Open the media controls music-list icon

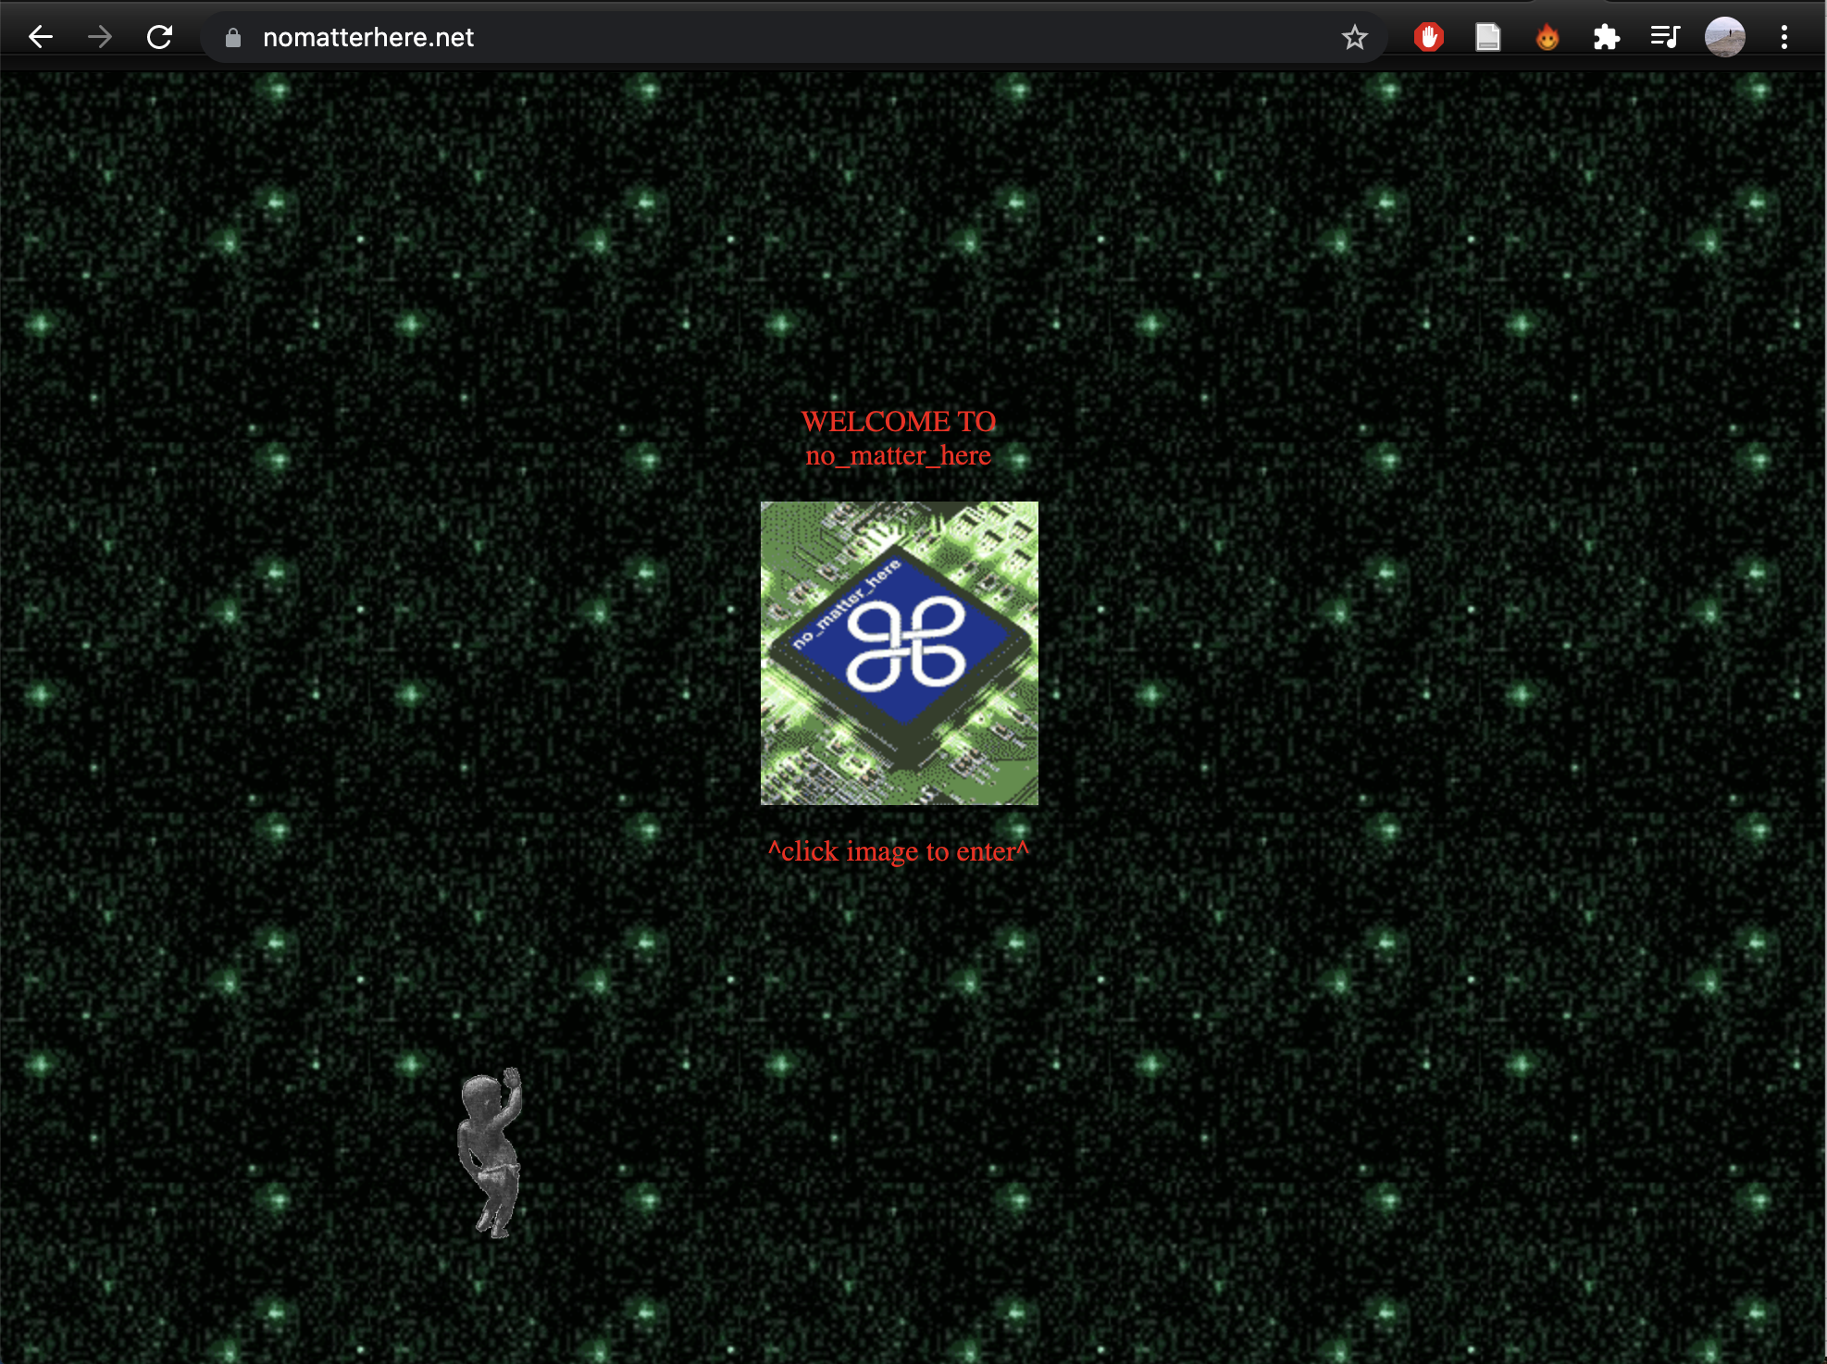[1665, 37]
